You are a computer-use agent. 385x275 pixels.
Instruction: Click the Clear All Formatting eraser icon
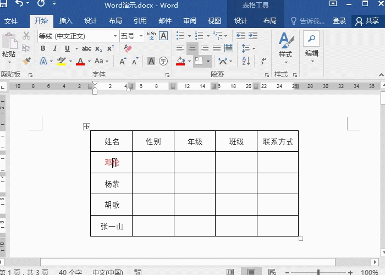[x=128, y=48]
